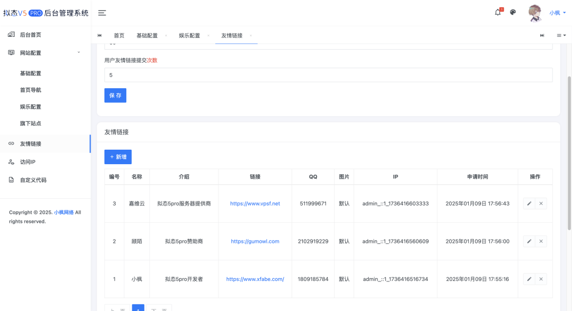The width and height of the screenshot is (572, 311).
Task: Delete the 顾陌 row with X icon
Action: [541, 241]
